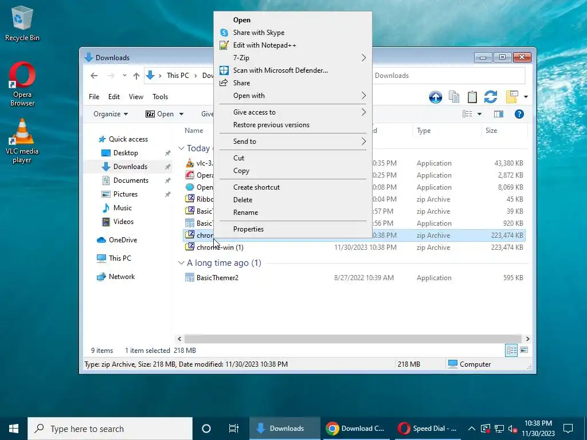
Task: Click the Share with Skype icon
Action: click(224, 33)
